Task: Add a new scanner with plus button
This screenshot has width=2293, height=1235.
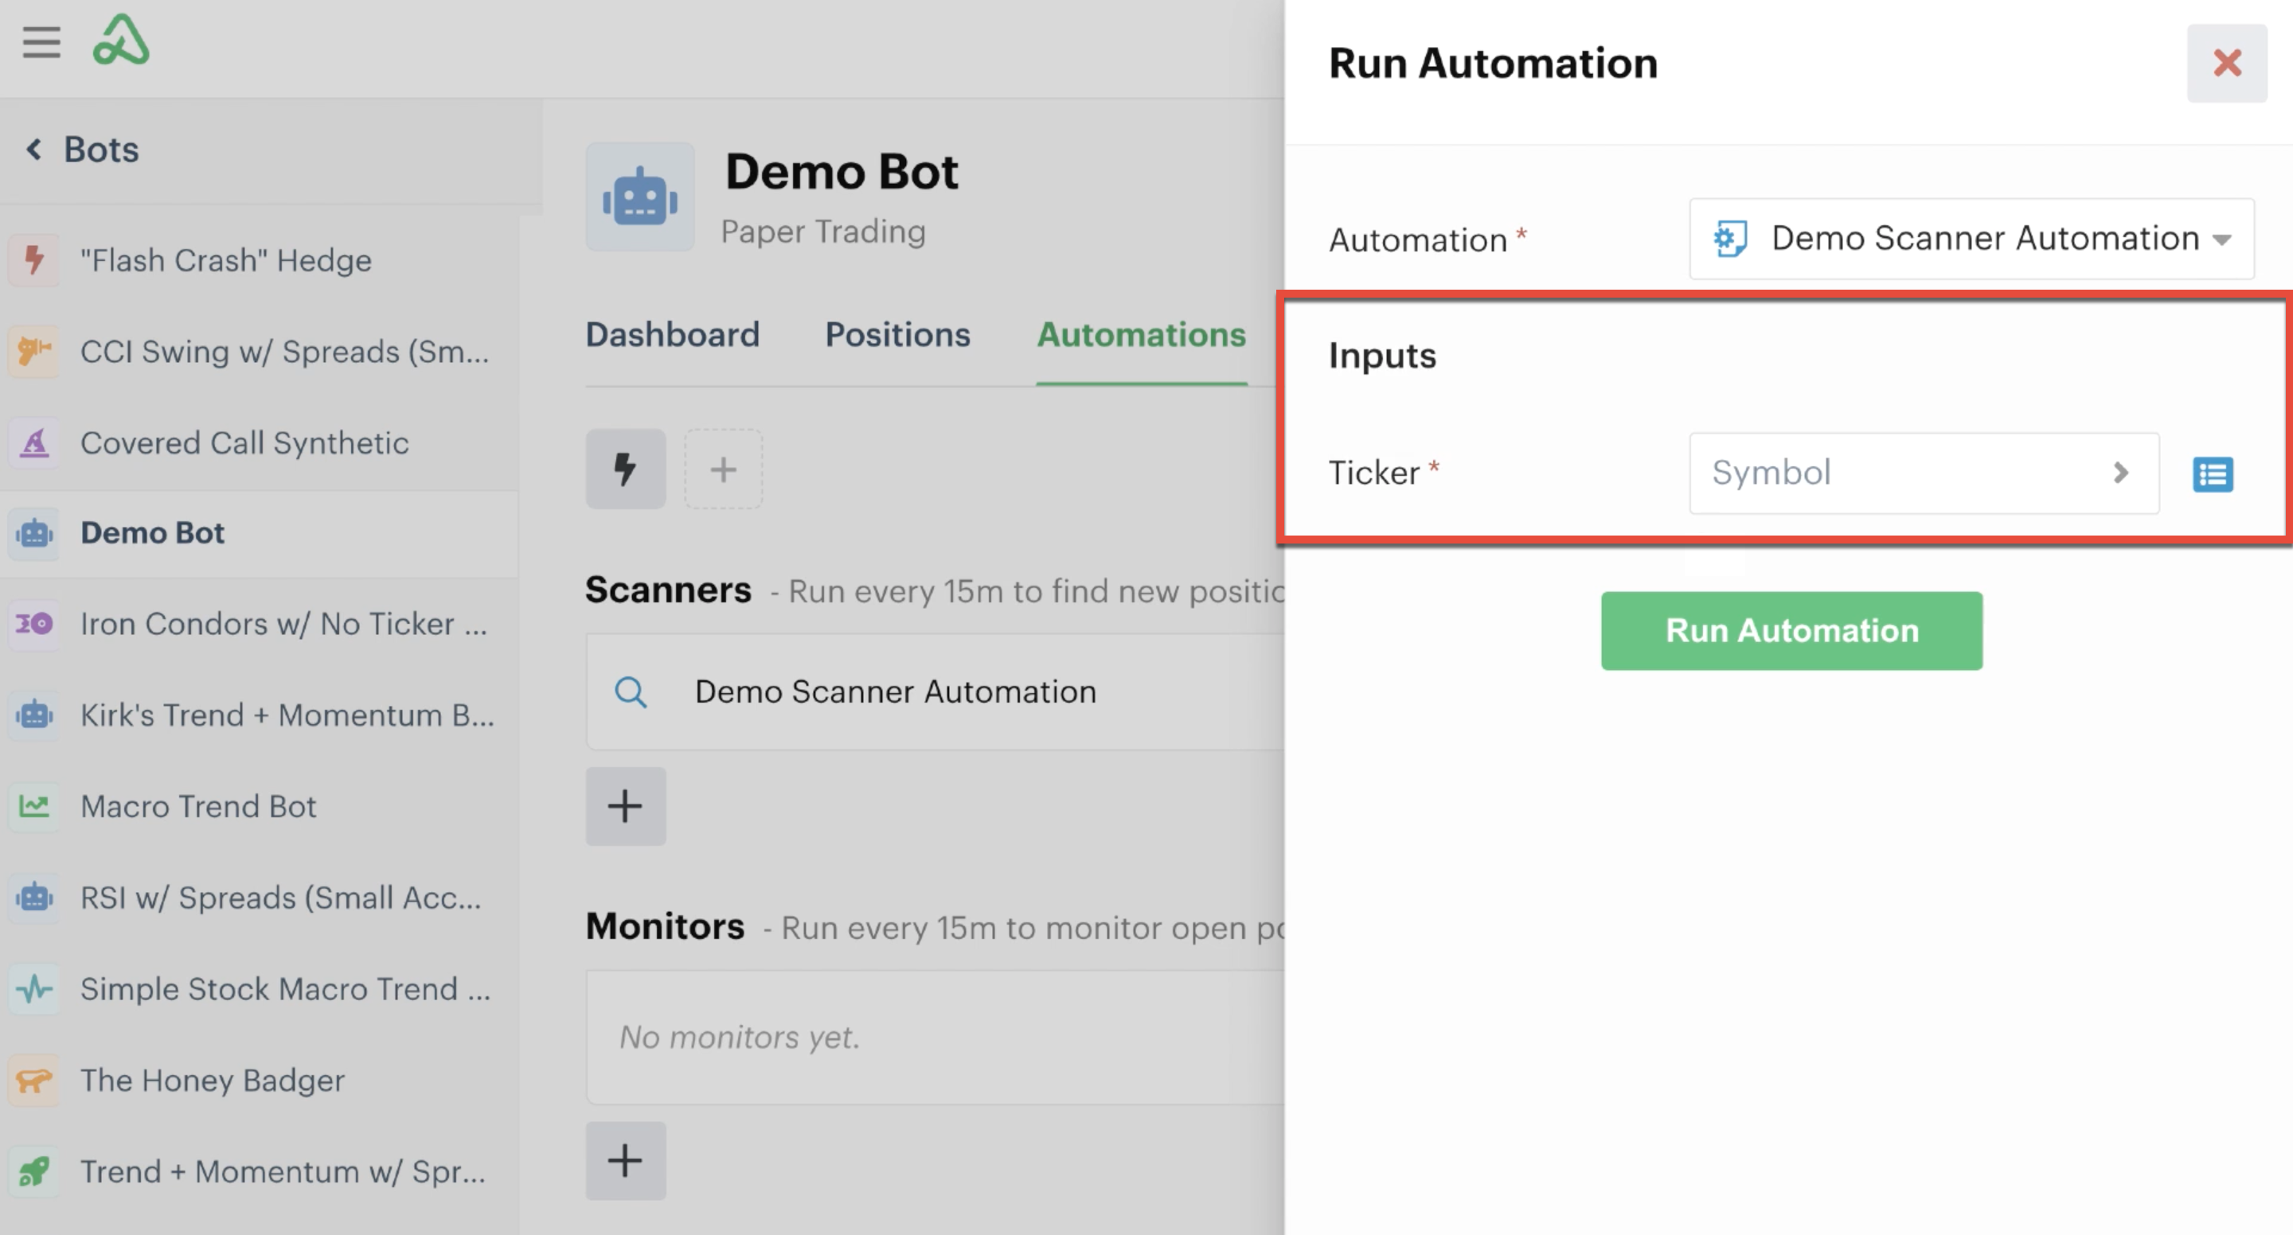Action: pos(625,806)
